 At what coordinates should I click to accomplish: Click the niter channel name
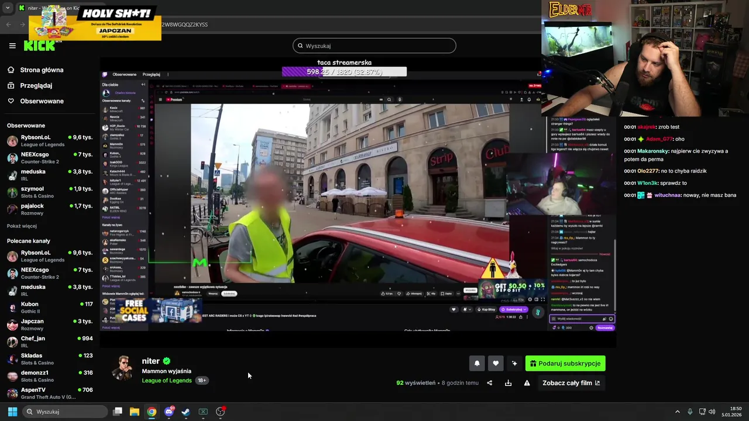pyautogui.click(x=150, y=361)
